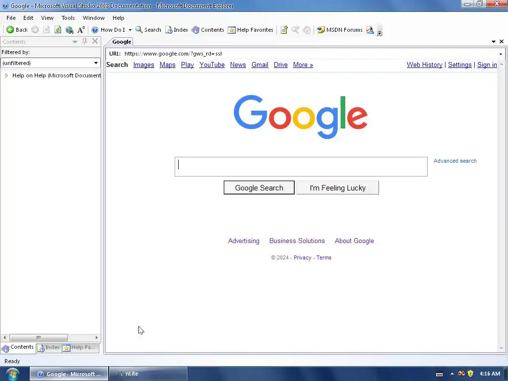Open the Advanced search link
The width and height of the screenshot is (508, 381).
point(455,161)
